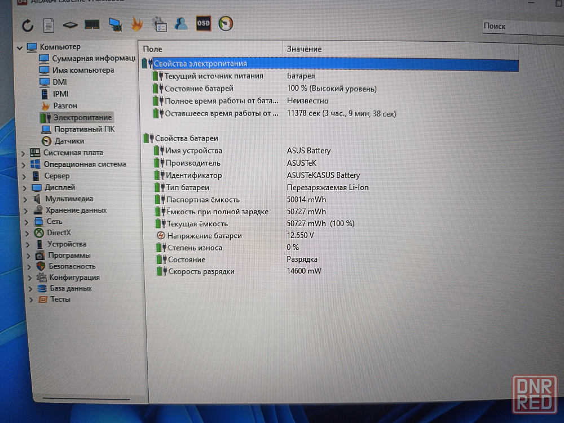
Task: Select the DMI tree item
Action: pyautogui.click(x=53, y=82)
